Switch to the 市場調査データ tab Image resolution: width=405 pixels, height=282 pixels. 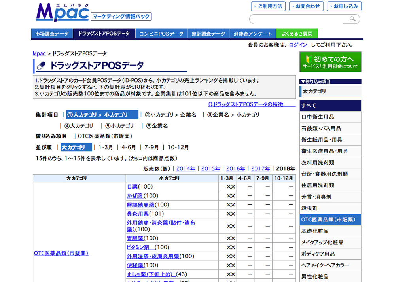point(52,34)
